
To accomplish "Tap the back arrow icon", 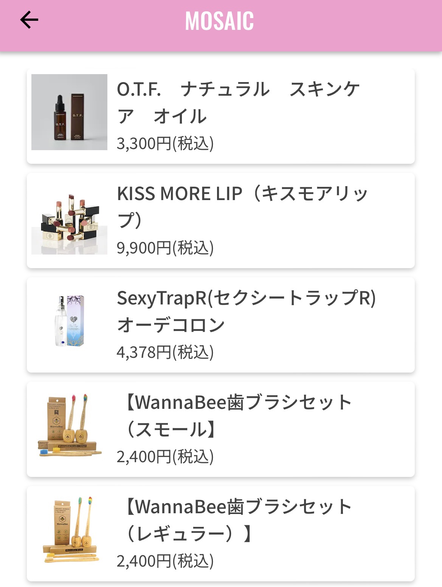I will click(29, 20).
